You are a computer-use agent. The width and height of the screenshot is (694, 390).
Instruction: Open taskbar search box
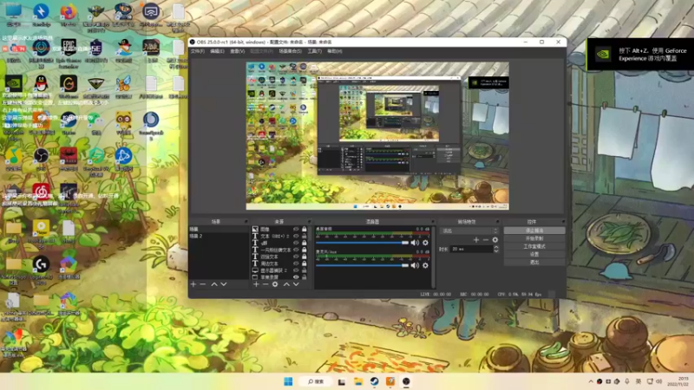tap(316, 381)
